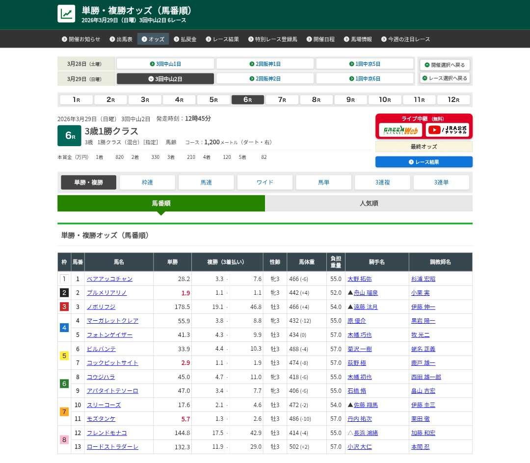Switch to race 11R
Viewport: 530px width, 463px height.
[x=419, y=100]
